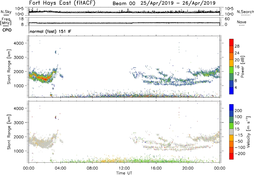Screen dimensions: 254x175
Task: Click the '20:00' time axis tick label
Action: tap(188, 168)
